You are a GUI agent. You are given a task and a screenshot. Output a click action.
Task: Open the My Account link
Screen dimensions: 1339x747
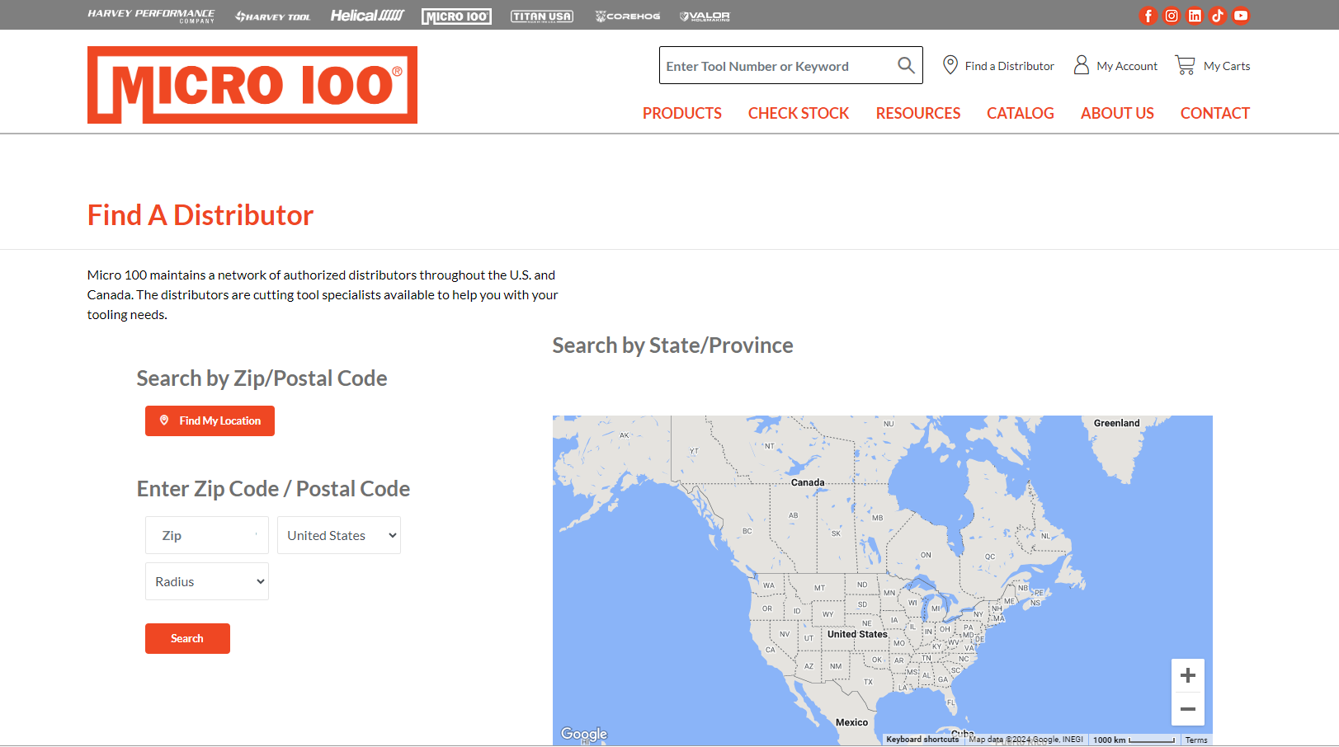[x=1115, y=66]
